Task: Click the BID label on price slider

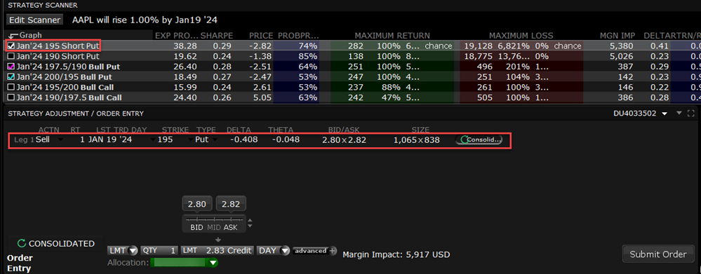Action: click(x=197, y=228)
